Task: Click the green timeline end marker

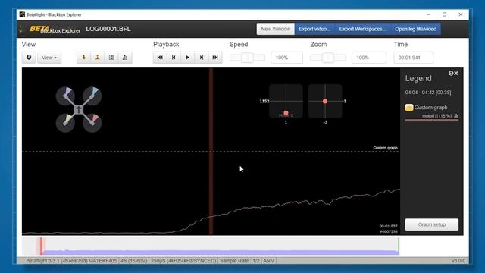Action: [399, 246]
